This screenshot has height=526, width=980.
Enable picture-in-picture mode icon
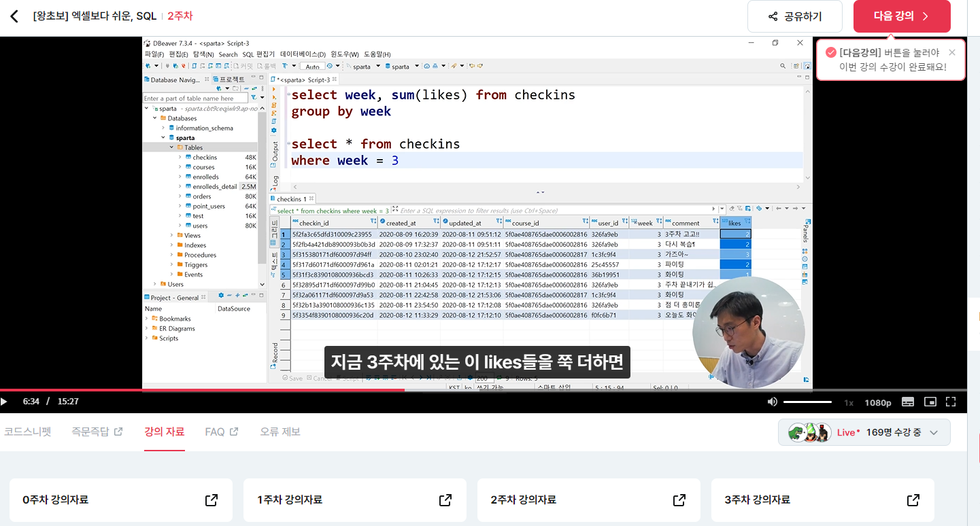930,402
